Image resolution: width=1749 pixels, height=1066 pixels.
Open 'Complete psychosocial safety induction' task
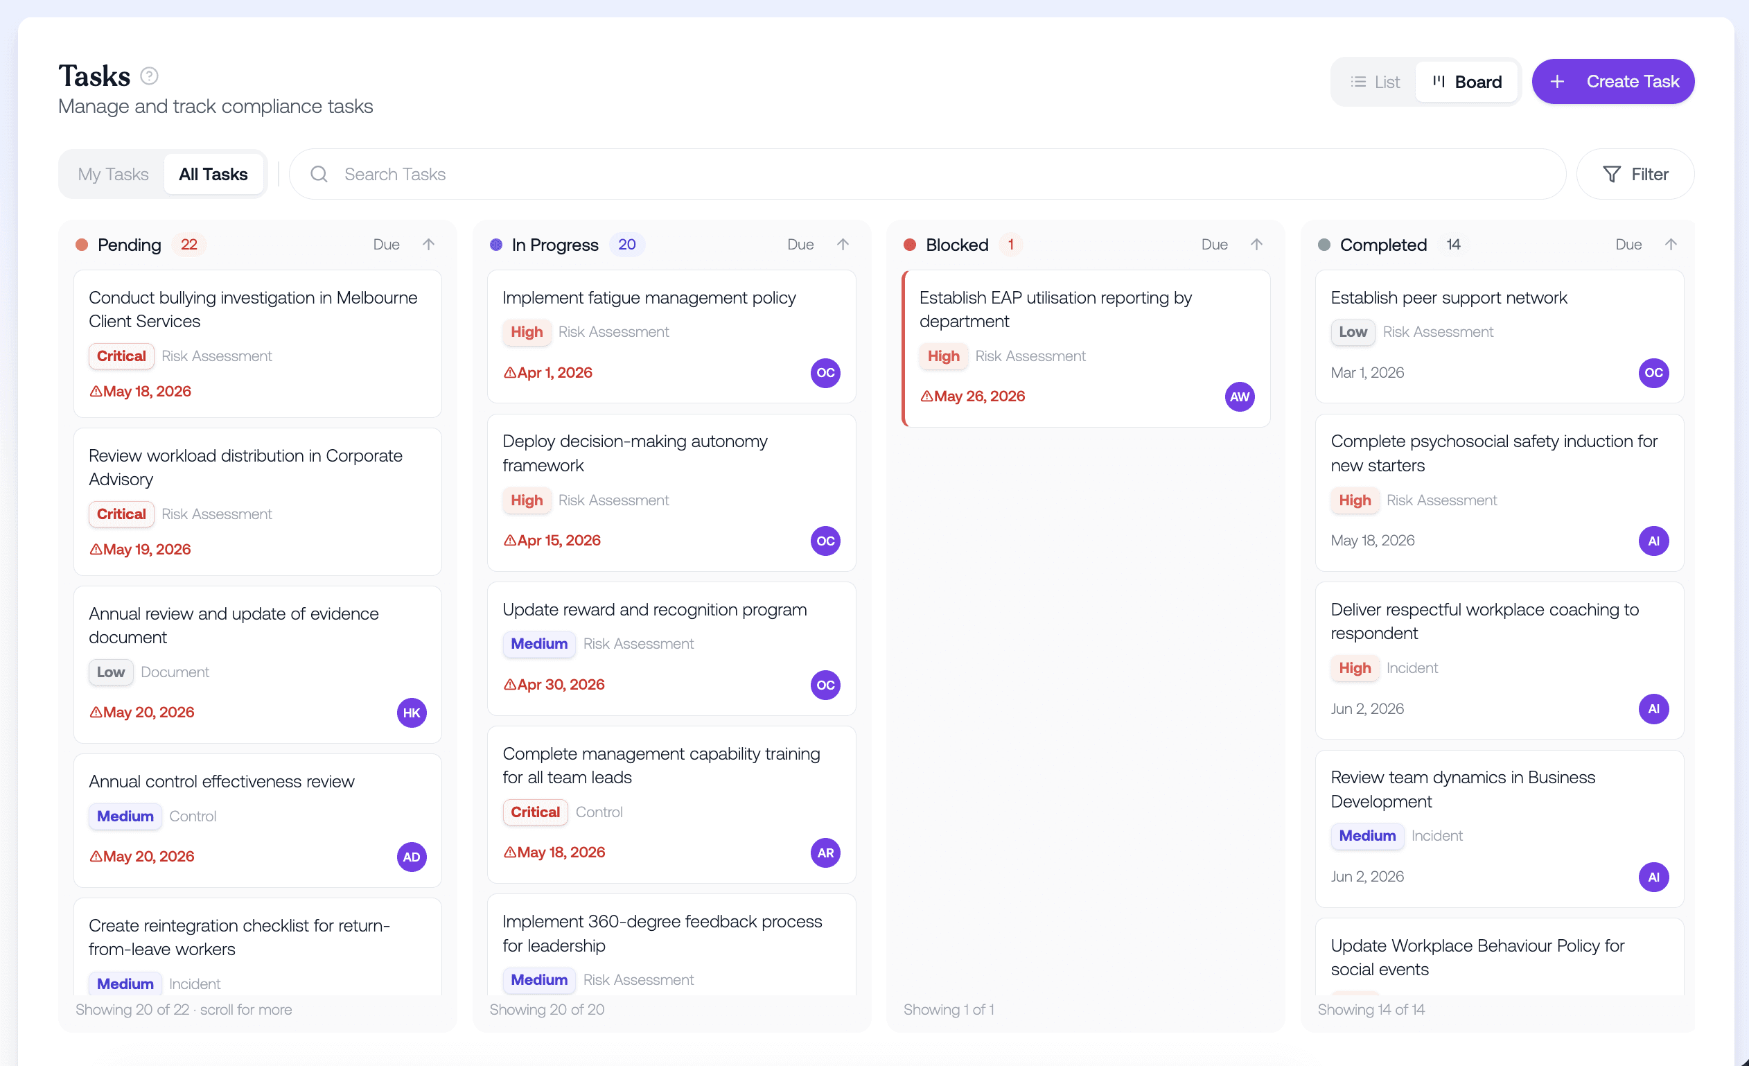tap(1499, 492)
